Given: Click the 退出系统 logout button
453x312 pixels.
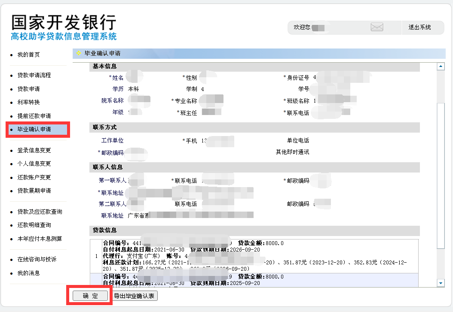Looking at the screenshot, I should tap(419, 27).
